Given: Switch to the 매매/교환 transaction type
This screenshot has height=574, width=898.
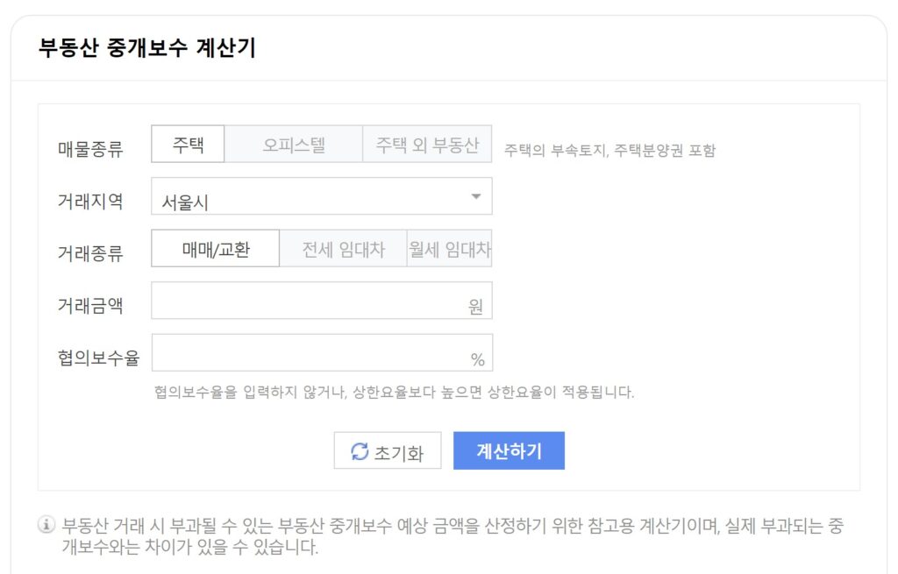Looking at the screenshot, I should 216,249.
